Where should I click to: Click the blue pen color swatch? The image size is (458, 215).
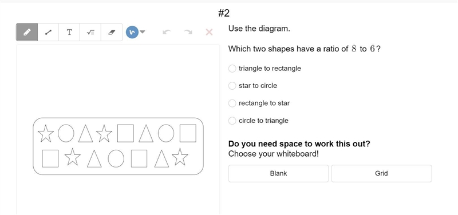coord(132,32)
